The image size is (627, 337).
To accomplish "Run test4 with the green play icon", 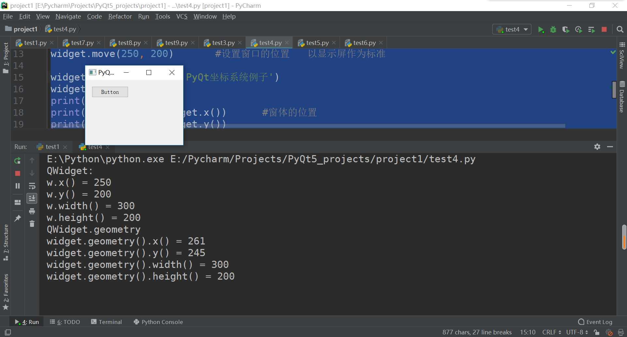I will pos(541,30).
